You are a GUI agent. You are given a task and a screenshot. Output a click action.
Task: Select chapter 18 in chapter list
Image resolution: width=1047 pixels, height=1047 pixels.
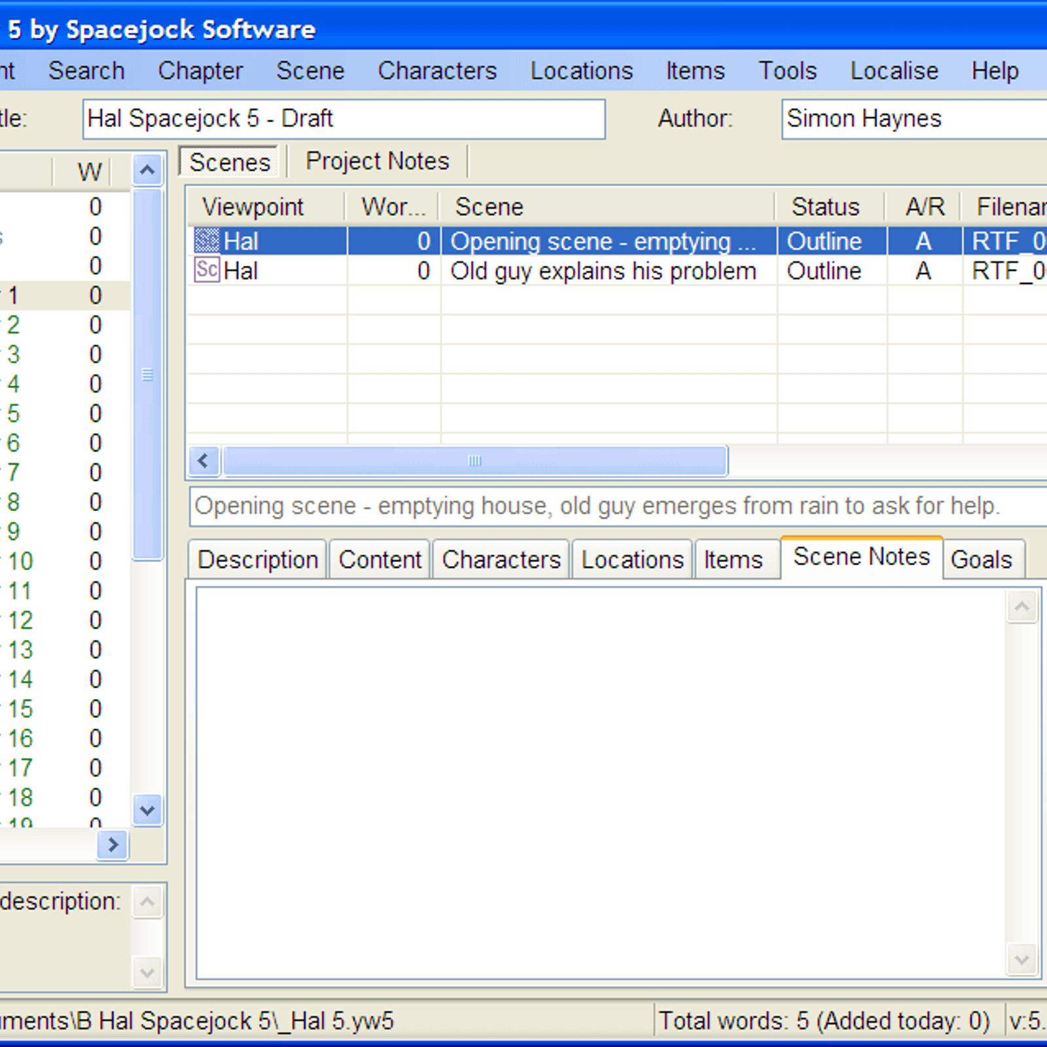click(64, 797)
